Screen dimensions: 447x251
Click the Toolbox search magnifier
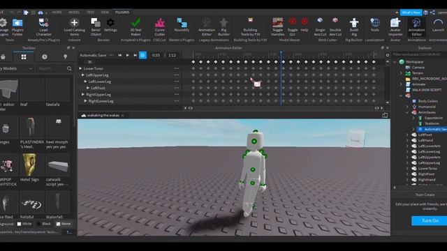pos(69,68)
